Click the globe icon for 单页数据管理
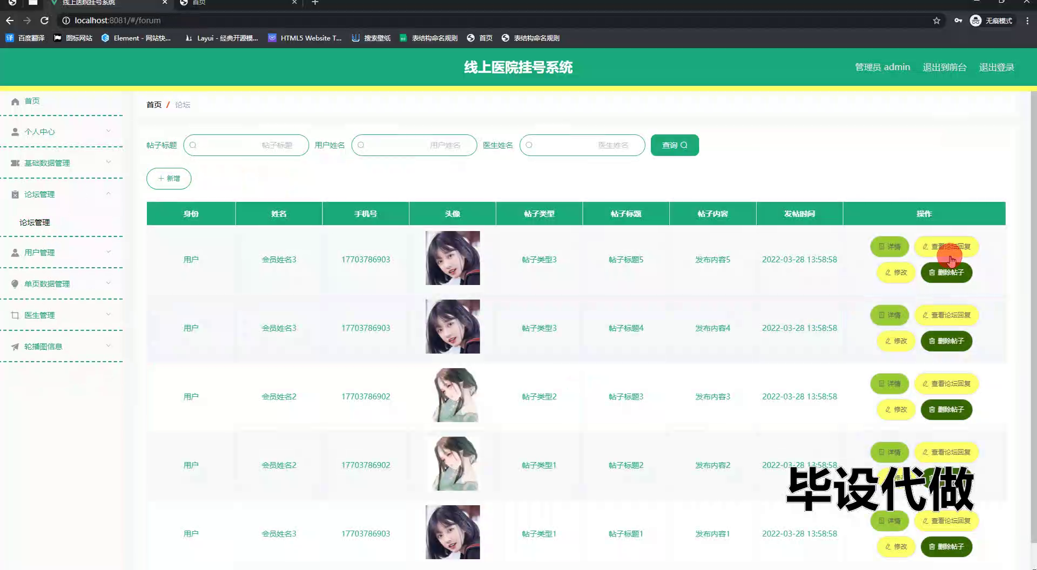The width and height of the screenshot is (1037, 570). click(15, 284)
